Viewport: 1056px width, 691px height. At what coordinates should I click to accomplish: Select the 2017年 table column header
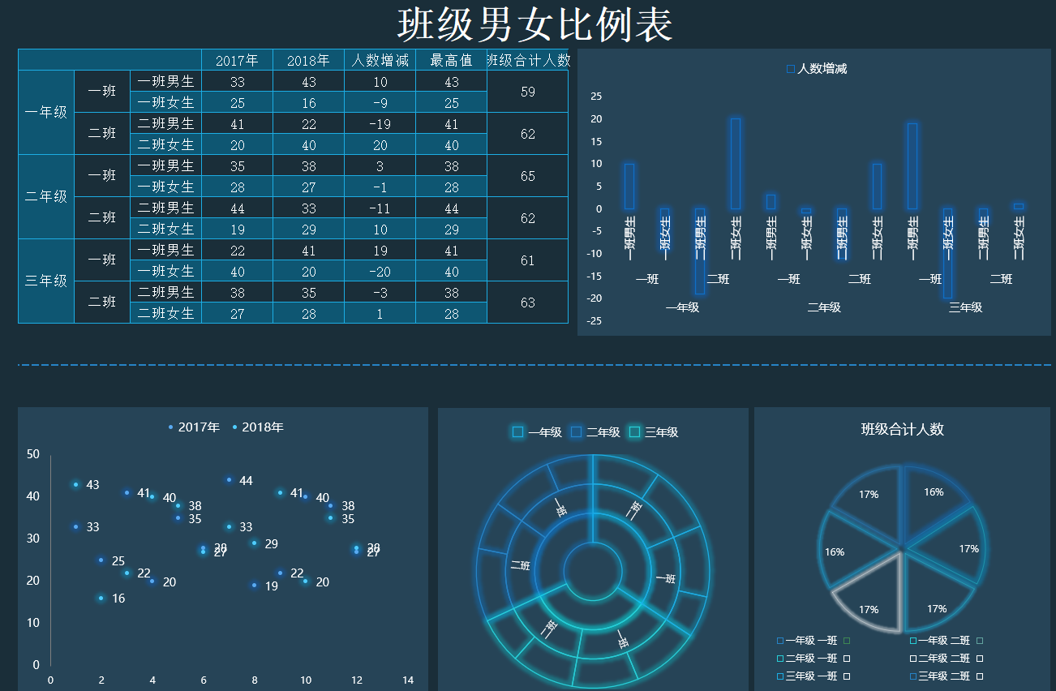point(237,60)
